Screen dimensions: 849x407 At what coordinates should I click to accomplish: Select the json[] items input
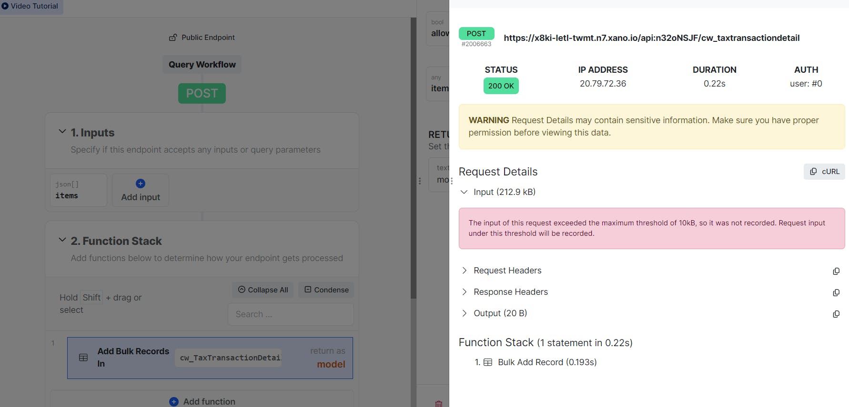[x=79, y=190]
